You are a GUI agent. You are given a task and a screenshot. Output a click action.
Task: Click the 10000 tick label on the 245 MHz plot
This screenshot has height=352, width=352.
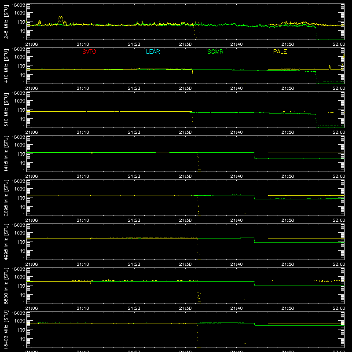(18, 5)
